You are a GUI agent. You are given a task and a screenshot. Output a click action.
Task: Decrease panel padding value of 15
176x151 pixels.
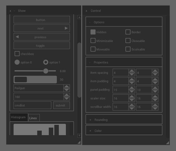[x=132, y=91]
